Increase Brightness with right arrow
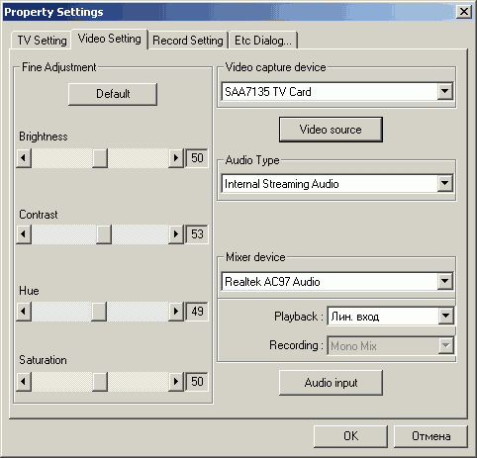 176,158
